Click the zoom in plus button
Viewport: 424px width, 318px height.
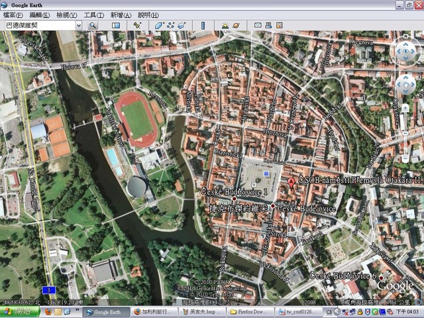[405, 108]
